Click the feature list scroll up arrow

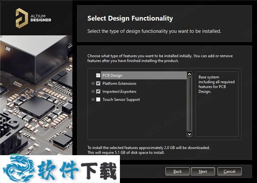click(x=189, y=74)
